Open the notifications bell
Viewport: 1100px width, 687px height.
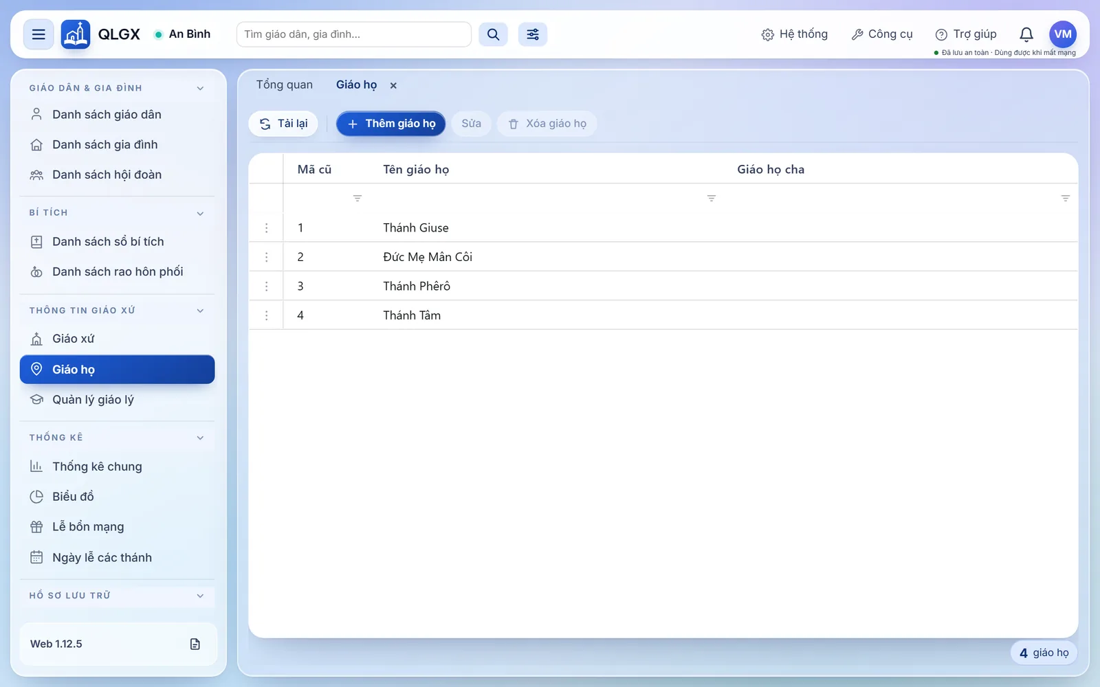click(1026, 34)
